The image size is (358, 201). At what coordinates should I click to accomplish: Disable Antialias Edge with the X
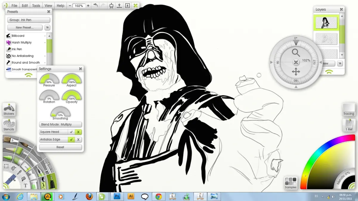[x=78, y=139]
